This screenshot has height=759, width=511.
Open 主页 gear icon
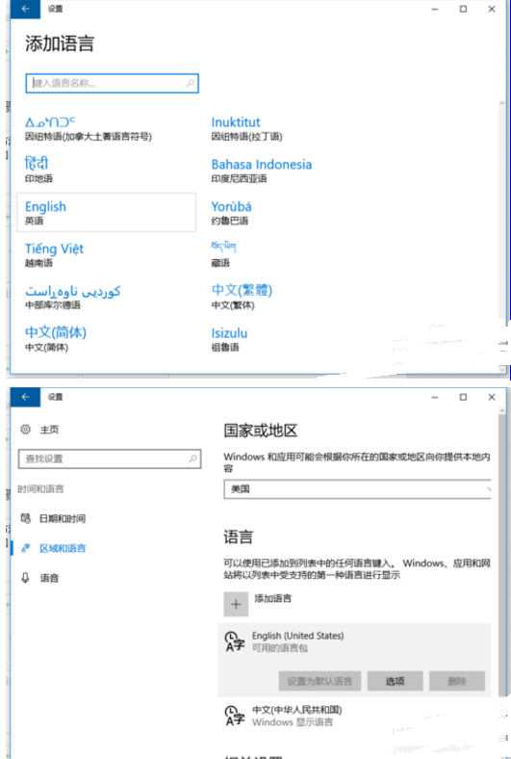click(x=26, y=430)
